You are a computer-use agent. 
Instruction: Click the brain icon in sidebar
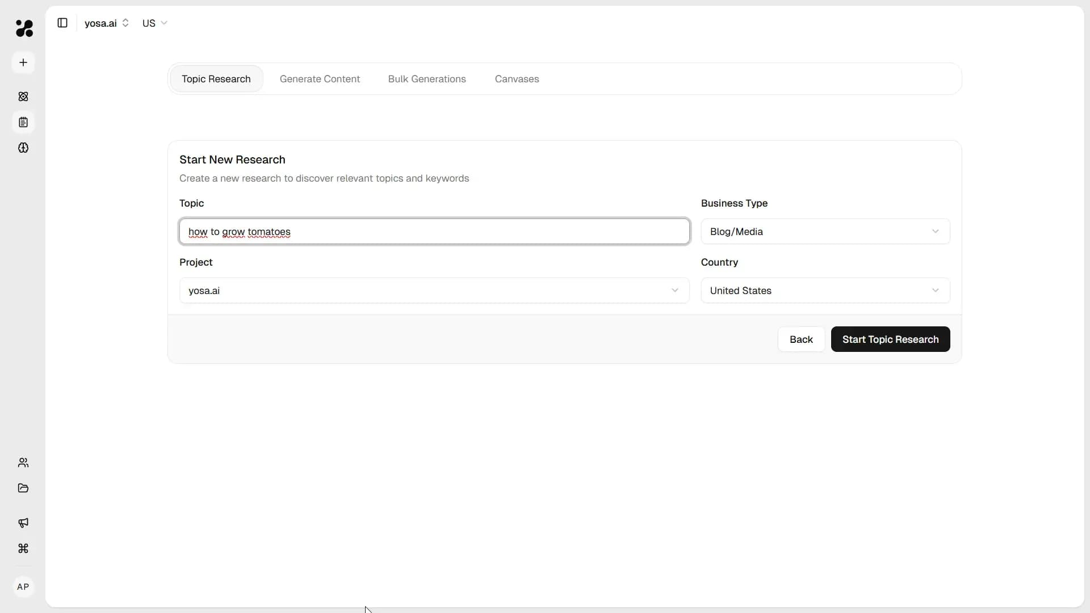tap(23, 148)
